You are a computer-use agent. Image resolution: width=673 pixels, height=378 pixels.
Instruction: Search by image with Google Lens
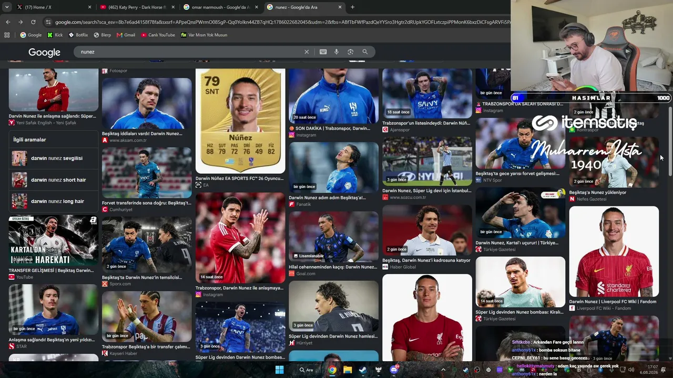[x=350, y=52]
